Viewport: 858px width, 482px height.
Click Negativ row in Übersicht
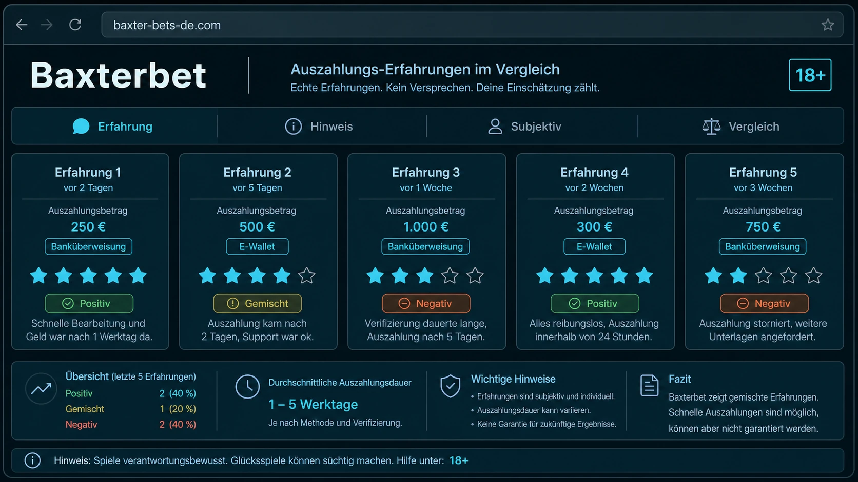131,424
